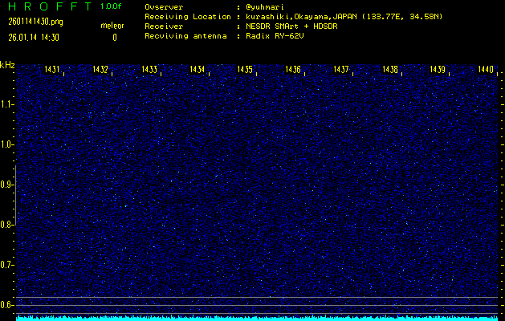Click the NESDR SMArt + HDSDR receiver text

[x=292, y=26]
